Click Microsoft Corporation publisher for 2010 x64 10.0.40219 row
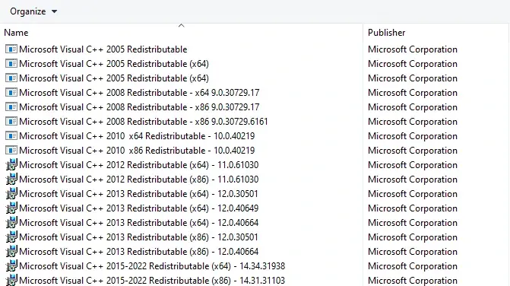 (x=413, y=135)
